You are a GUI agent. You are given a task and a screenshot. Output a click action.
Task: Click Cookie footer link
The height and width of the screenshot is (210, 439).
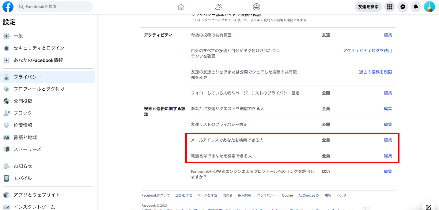click(287, 195)
